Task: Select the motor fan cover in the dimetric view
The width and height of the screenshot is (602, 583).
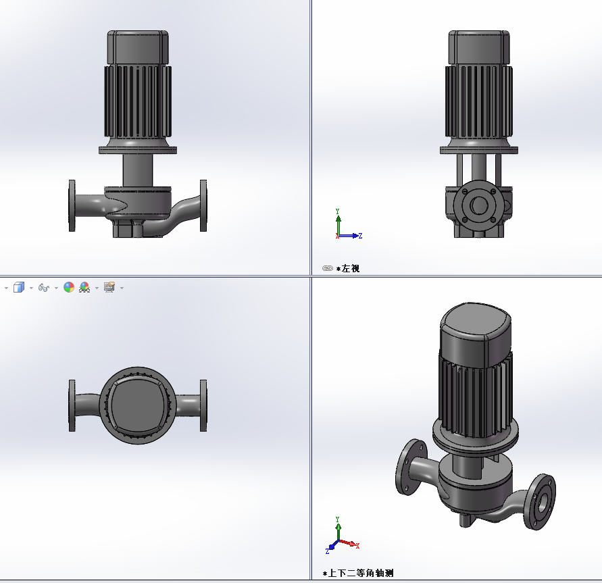Action: tap(476, 336)
